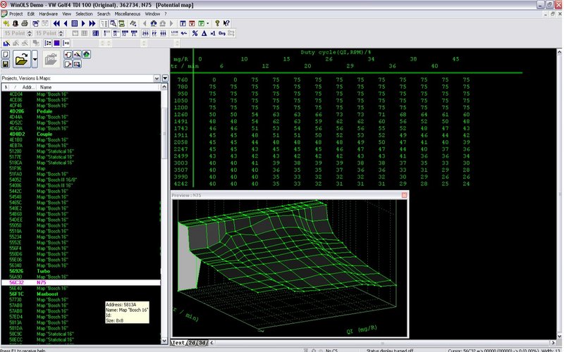Expand the open folder dropdown arrow
The width and height of the screenshot is (564, 352).
pos(35,59)
